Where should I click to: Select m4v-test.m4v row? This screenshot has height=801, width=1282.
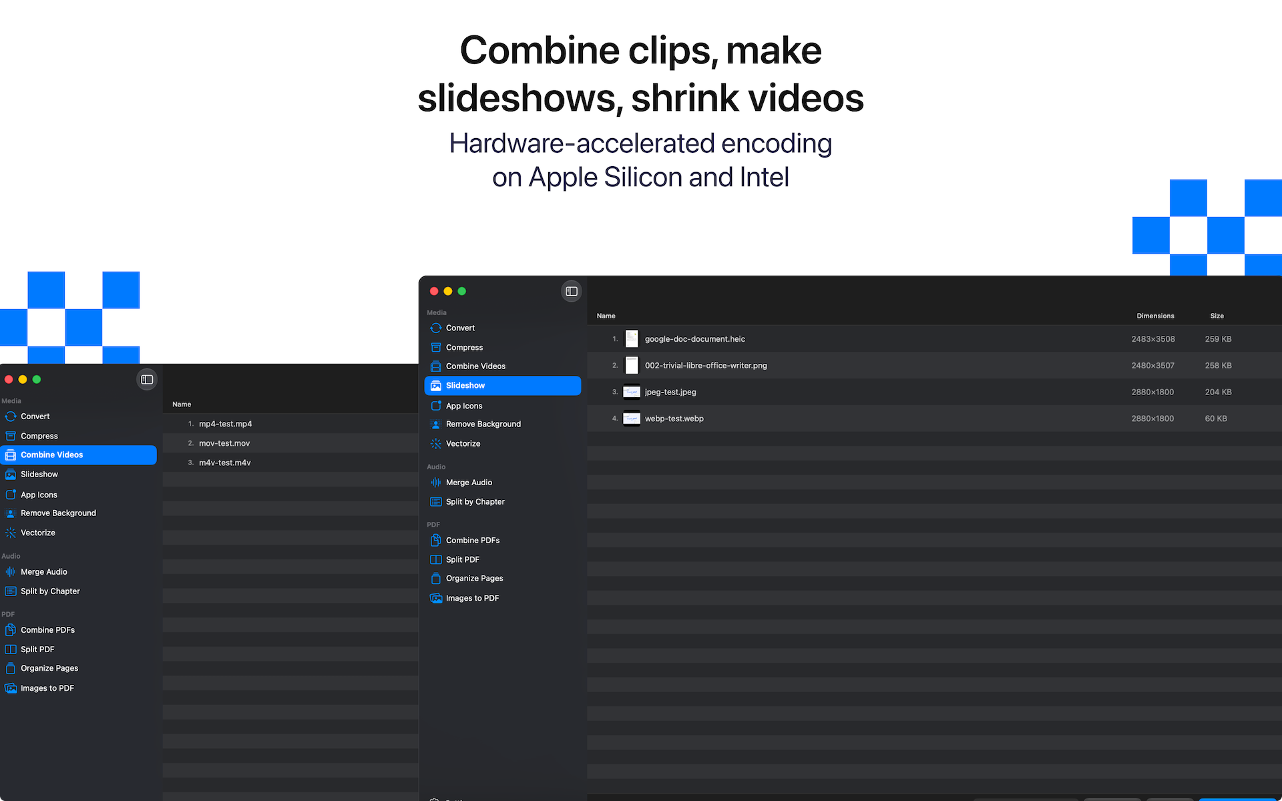(290, 463)
